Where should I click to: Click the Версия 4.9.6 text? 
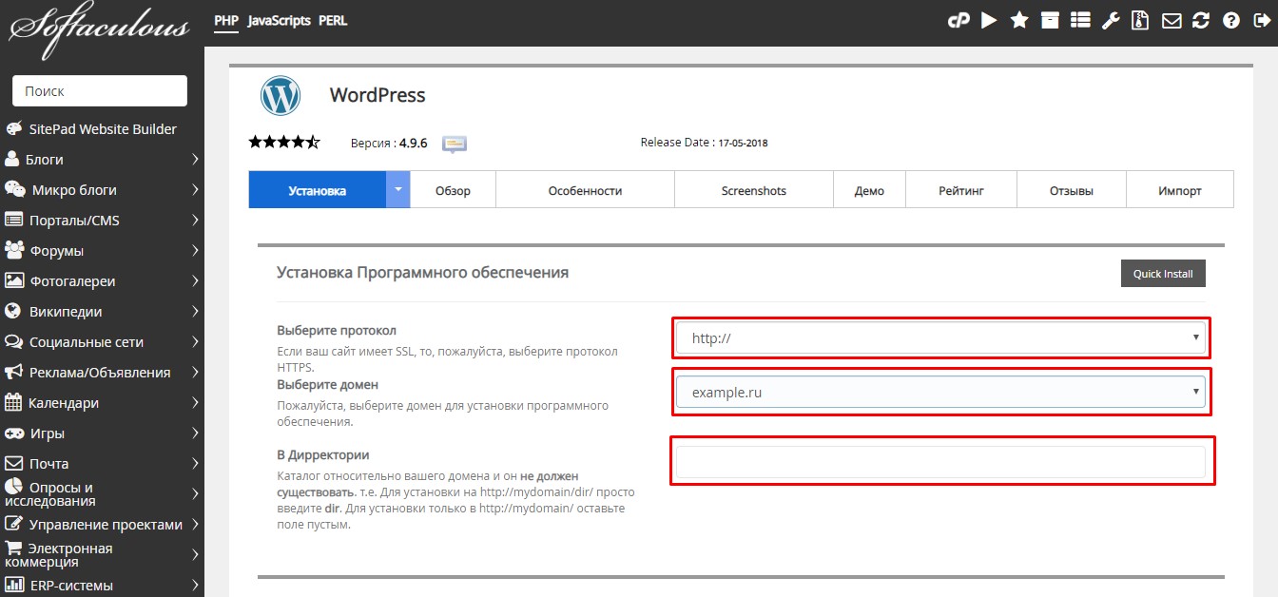(x=389, y=143)
